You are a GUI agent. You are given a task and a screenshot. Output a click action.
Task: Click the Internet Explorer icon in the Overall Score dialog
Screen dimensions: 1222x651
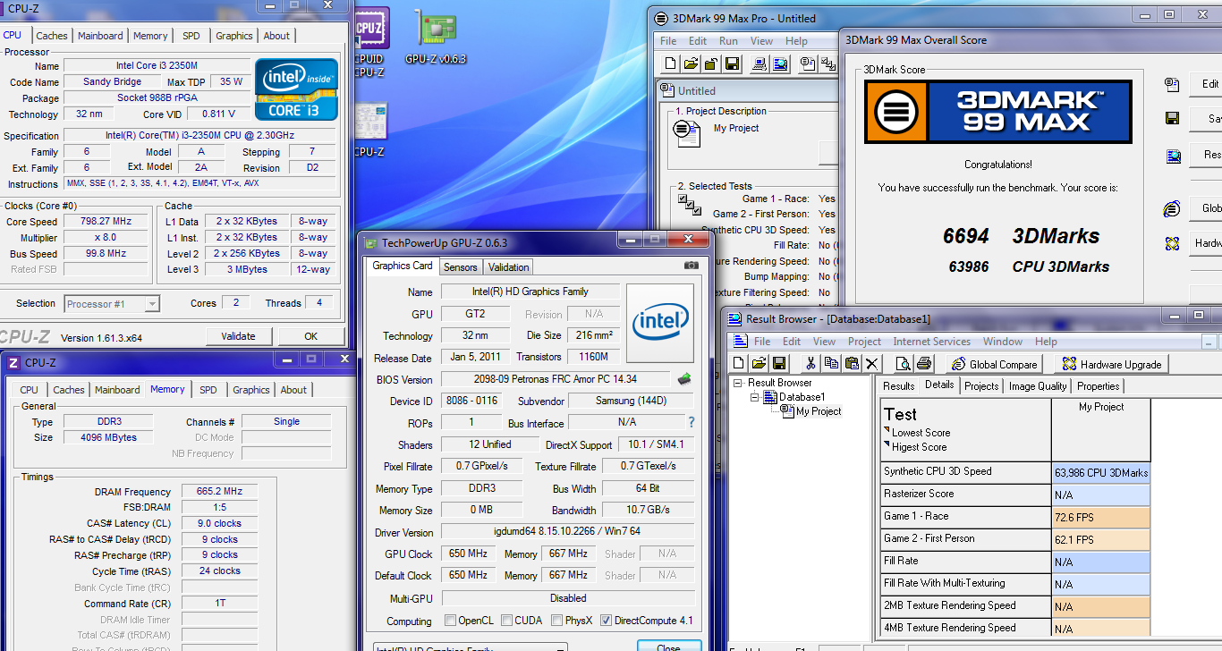1172,208
